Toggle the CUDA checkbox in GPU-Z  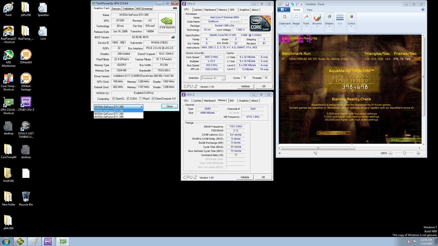pos(128,99)
